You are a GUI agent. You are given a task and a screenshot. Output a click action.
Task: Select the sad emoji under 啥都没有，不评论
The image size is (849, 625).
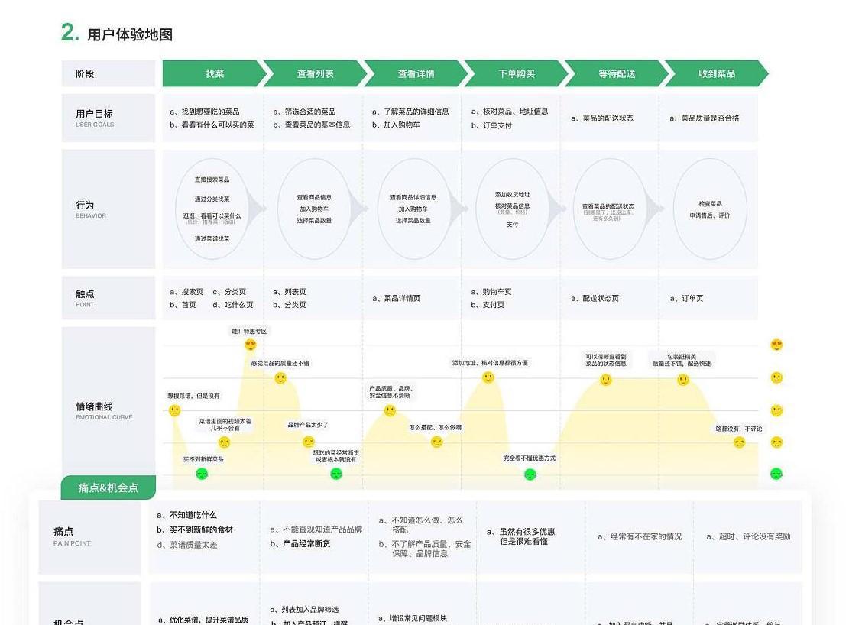pos(739,442)
